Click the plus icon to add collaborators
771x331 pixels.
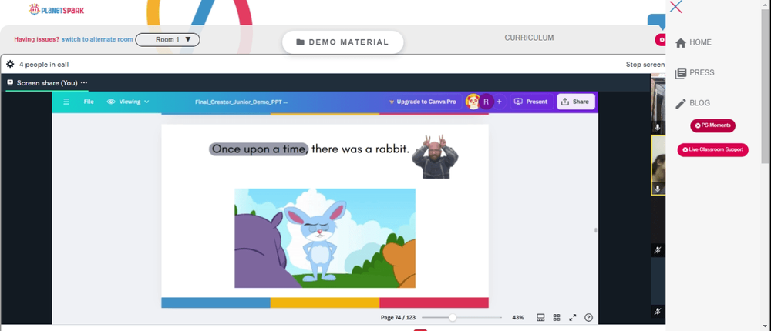click(499, 102)
